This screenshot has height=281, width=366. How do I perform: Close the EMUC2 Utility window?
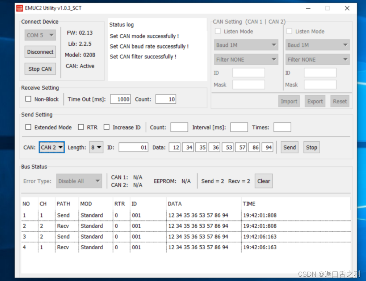pos(347,8)
